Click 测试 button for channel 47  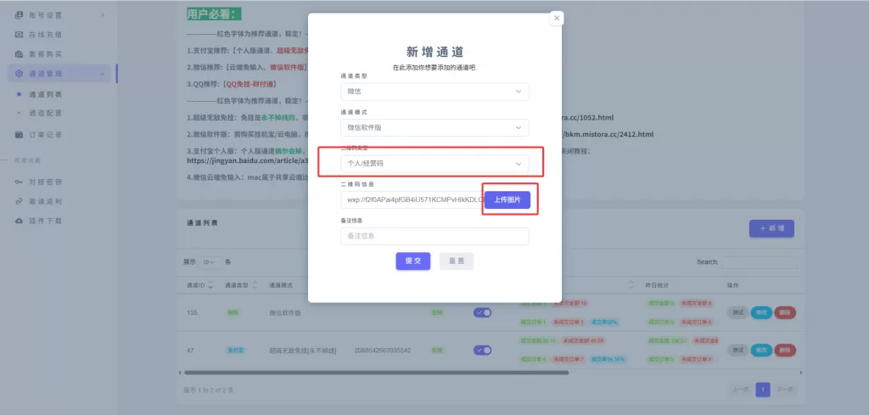click(737, 351)
